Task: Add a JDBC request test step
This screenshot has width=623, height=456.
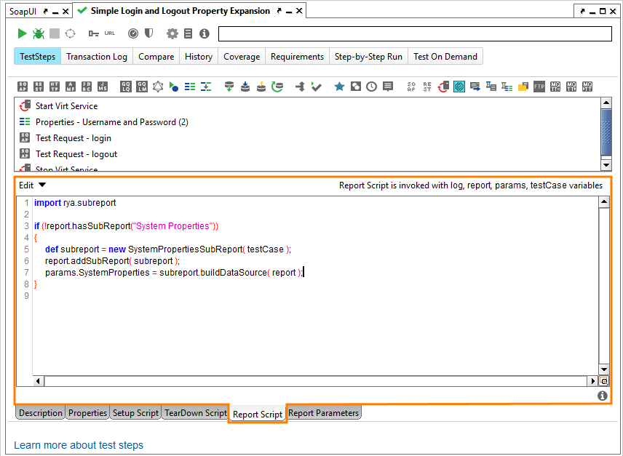Action: tap(86, 87)
